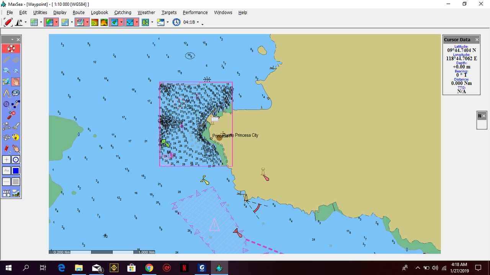Viewport: 490px width, 275px height.
Task: Select the yellow smiley face tool
Action: (x=16, y=137)
